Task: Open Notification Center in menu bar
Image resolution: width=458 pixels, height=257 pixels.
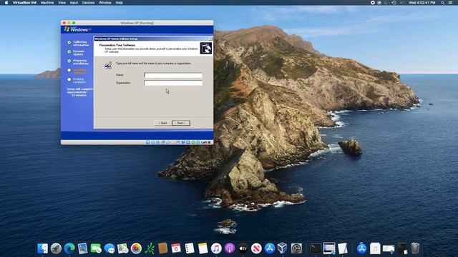Action: click(450, 3)
